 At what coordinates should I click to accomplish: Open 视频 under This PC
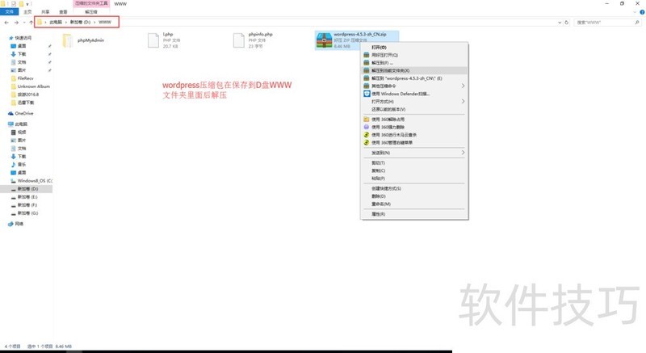(22, 132)
